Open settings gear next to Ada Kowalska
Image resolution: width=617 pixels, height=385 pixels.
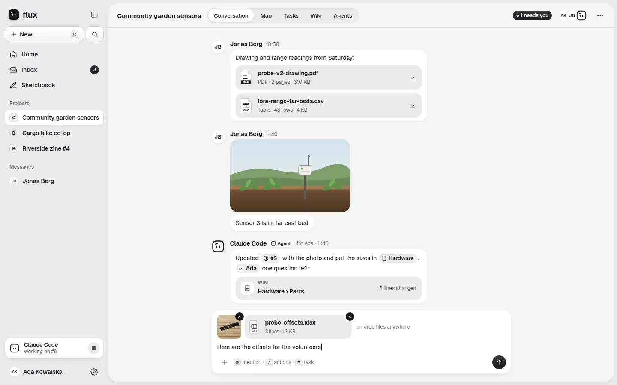(94, 372)
